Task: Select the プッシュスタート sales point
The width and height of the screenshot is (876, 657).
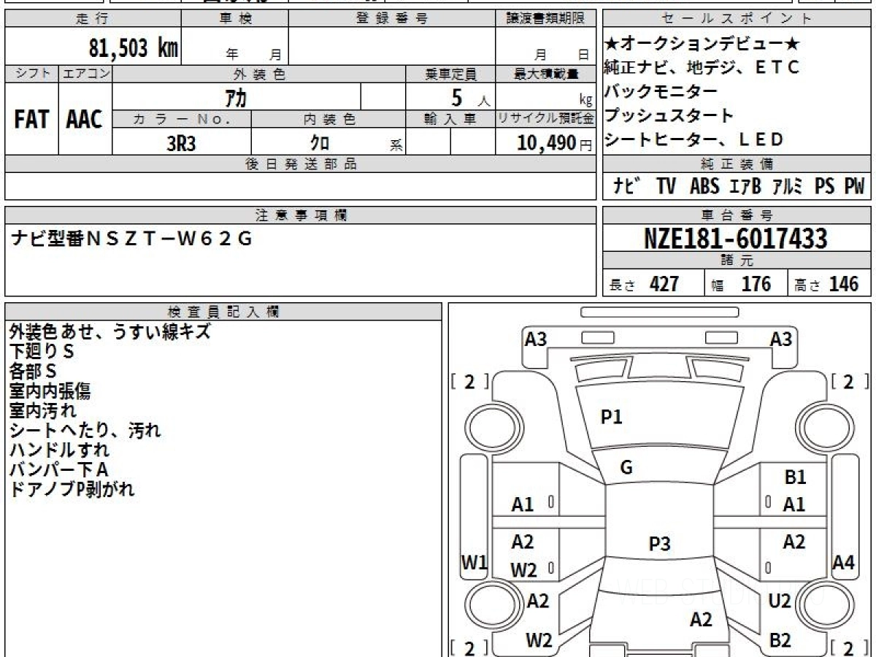Action: pos(669,115)
